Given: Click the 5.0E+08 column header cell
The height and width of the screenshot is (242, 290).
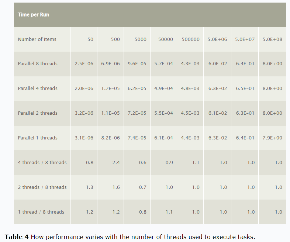Looking at the screenshot, I should [272, 39].
